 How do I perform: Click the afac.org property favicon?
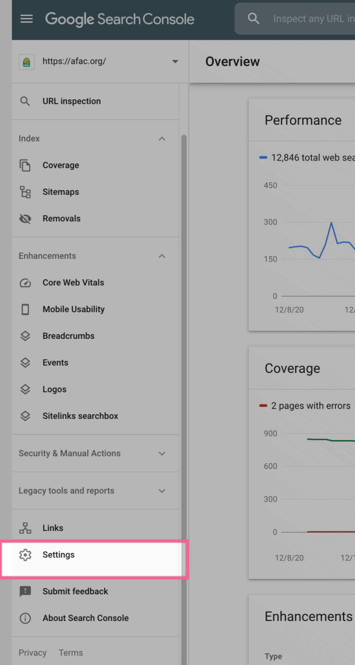[26, 62]
